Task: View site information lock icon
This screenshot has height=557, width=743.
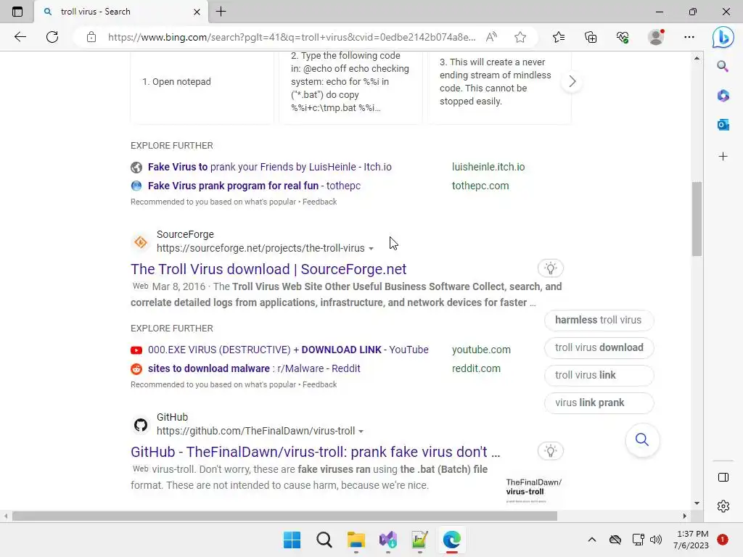Action: [x=91, y=37]
